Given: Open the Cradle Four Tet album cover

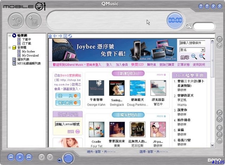Looking at the screenshot, I should click(x=97, y=129).
